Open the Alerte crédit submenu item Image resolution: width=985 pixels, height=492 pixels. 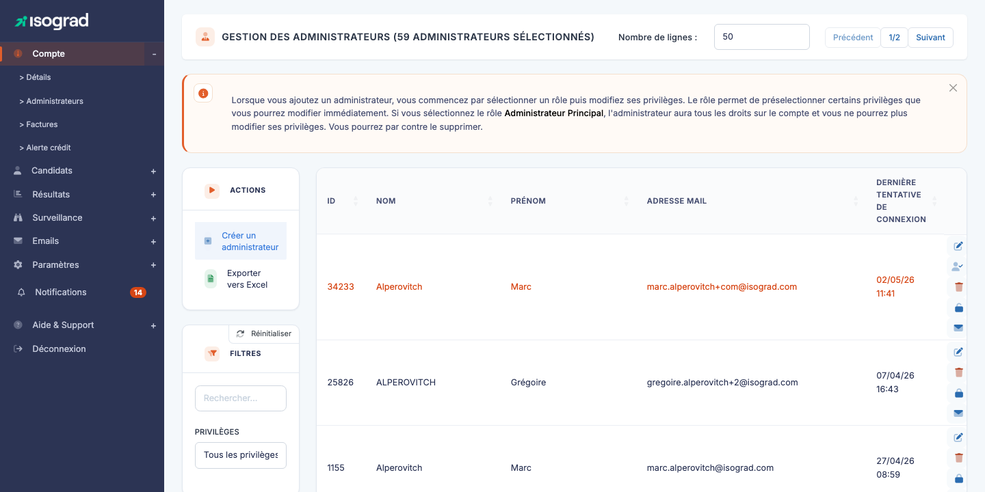click(45, 148)
